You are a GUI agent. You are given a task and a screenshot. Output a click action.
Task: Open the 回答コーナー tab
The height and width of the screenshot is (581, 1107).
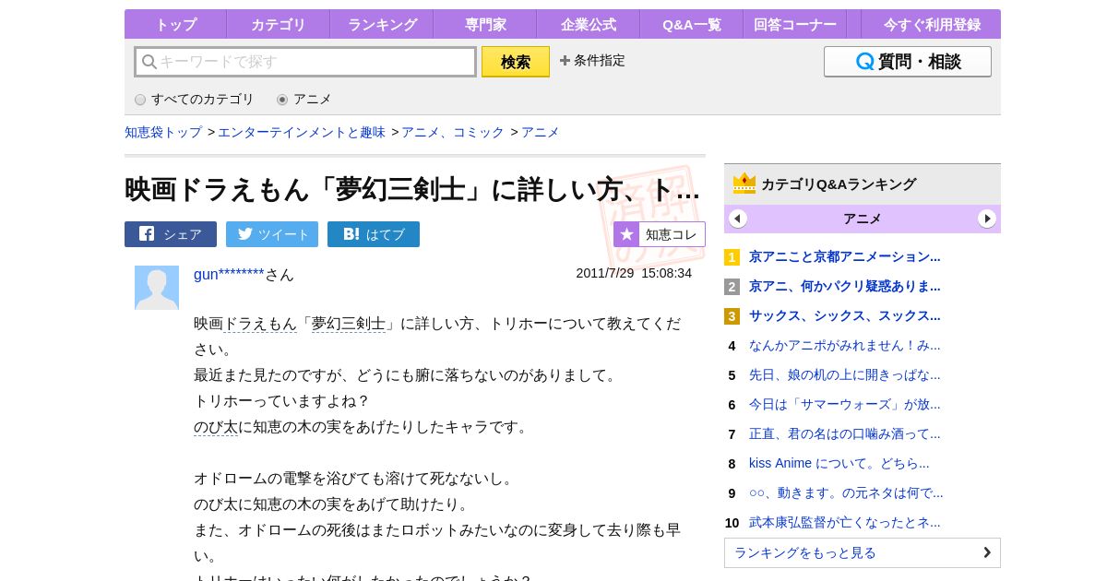pyautogui.click(x=794, y=25)
